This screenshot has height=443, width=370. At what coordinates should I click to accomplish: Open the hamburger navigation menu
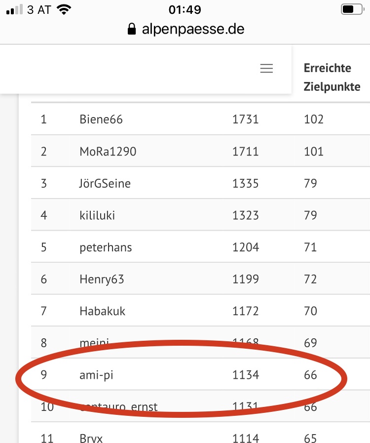point(266,69)
